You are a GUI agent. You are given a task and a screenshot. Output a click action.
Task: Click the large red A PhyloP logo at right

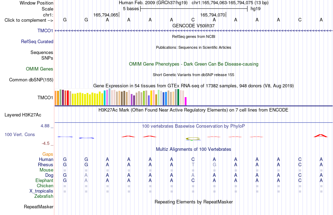[x=321, y=136]
